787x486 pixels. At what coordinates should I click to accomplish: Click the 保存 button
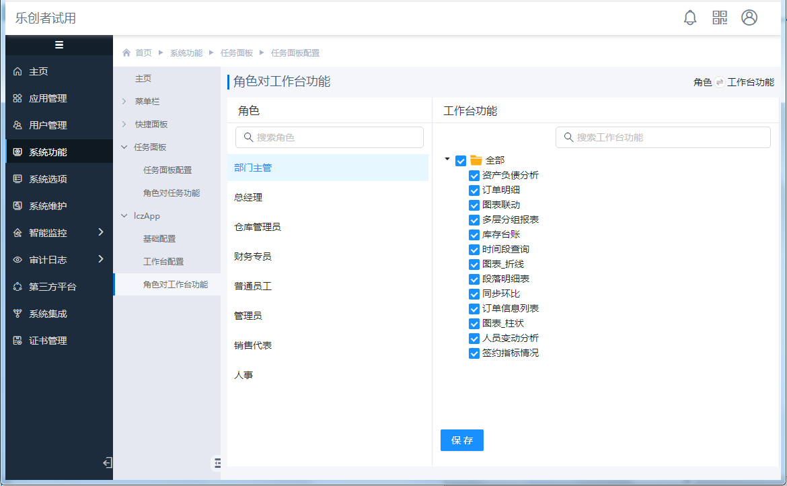coord(462,440)
